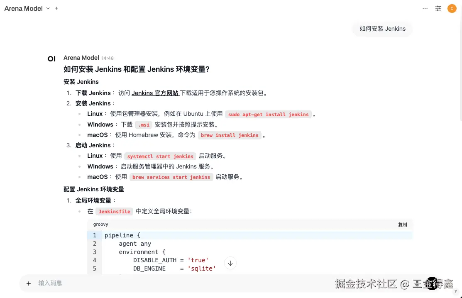Open attachment menu with plus icon
This screenshot has width=462, height=298.
29,283
